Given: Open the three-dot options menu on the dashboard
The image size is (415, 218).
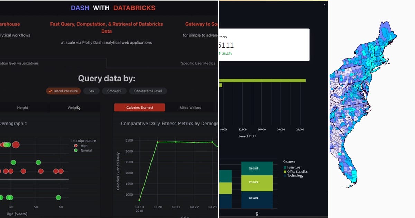Looking at the screenshot, I should (x=324, y=6).
